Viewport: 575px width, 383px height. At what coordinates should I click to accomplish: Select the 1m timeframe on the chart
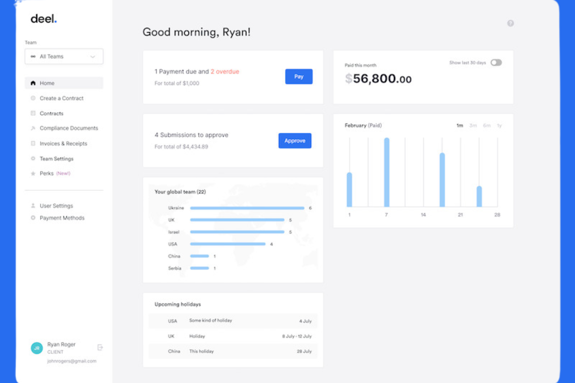point(460,125)
